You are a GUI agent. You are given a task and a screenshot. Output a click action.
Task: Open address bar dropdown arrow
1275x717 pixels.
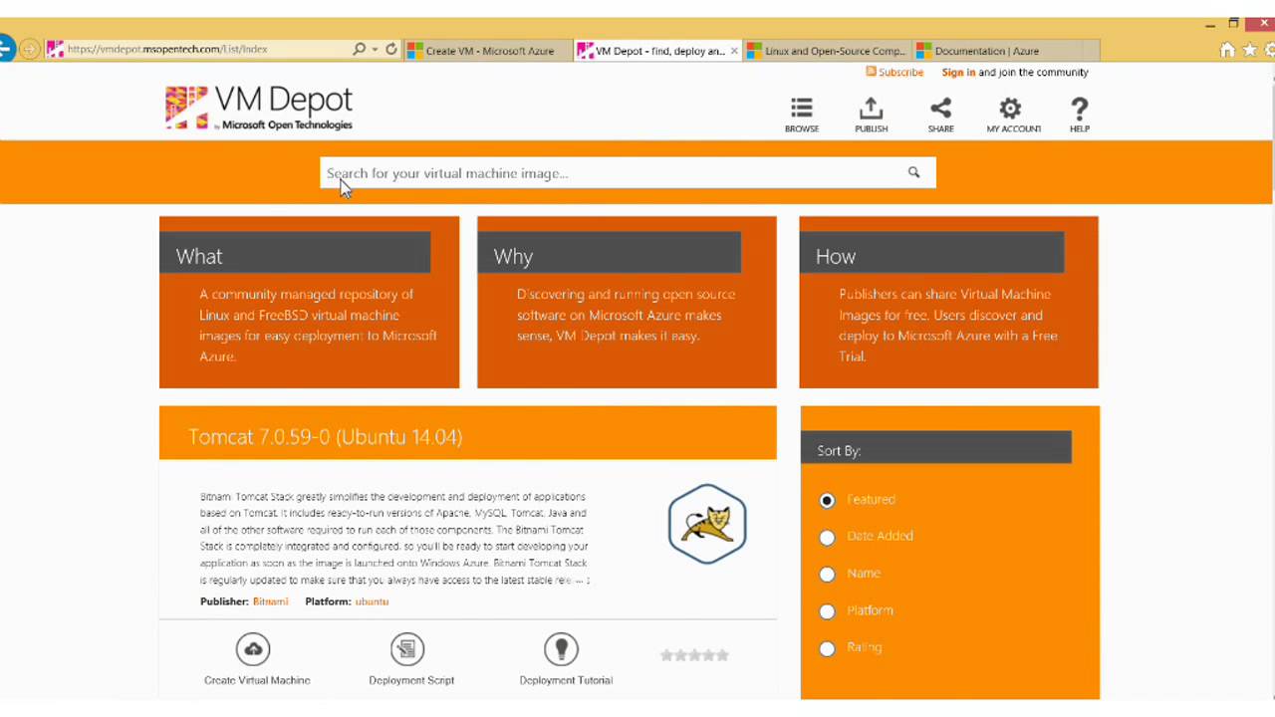tap(375, 49)
